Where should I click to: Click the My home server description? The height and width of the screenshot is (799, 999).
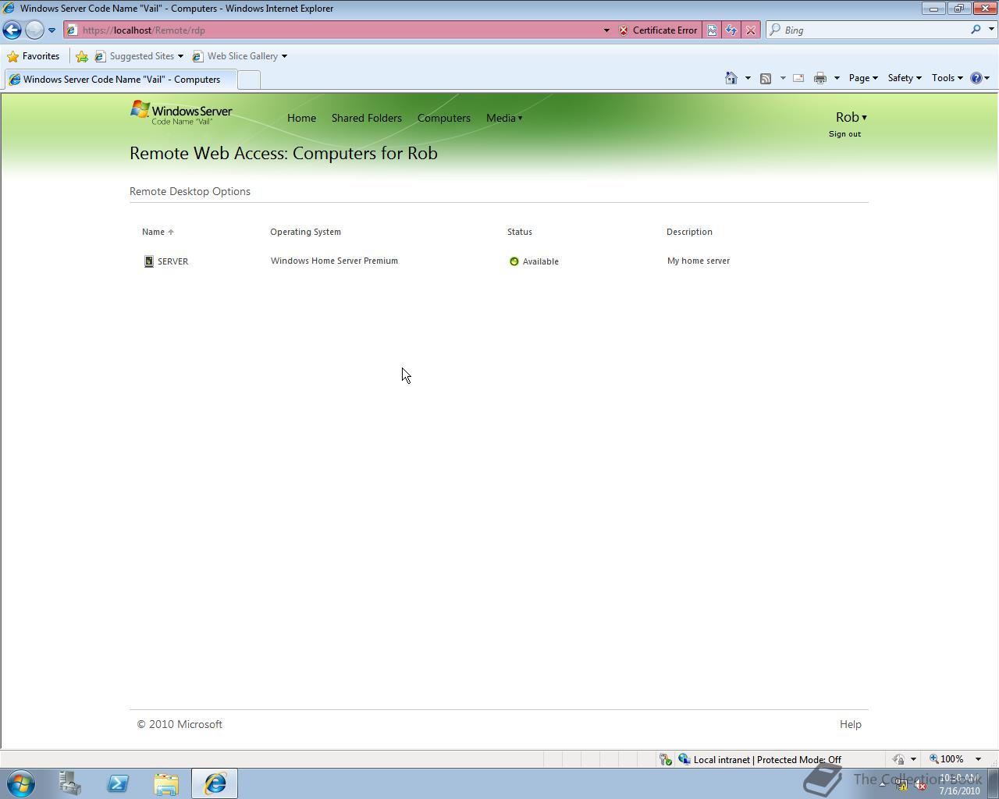[699, 261]
